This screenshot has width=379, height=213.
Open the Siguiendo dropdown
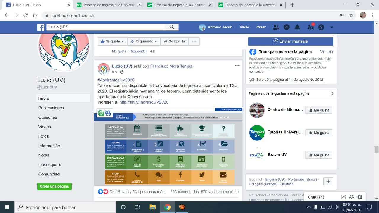tap(144, 41)
